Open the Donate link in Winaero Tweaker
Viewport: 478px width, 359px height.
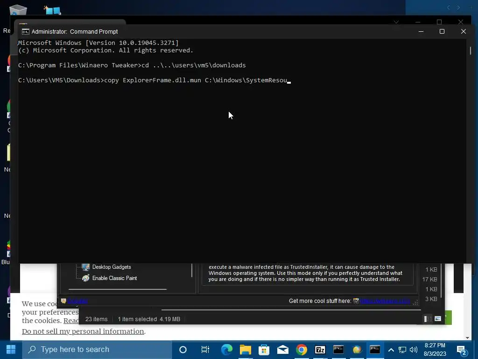(x=77, y=301)
